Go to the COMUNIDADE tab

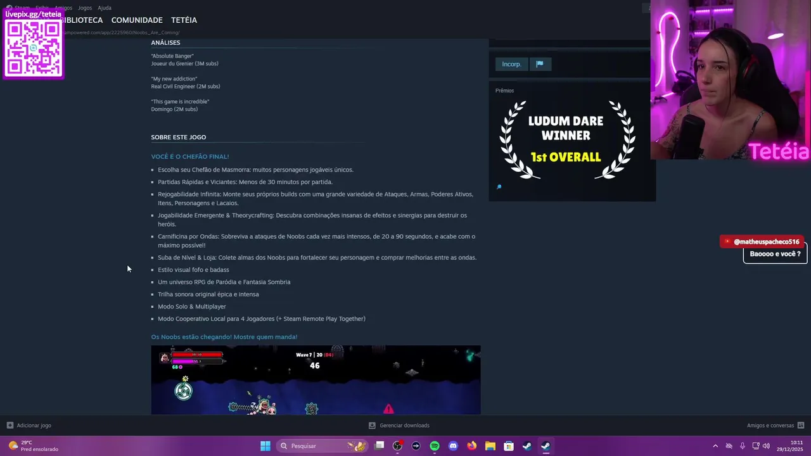137,20
